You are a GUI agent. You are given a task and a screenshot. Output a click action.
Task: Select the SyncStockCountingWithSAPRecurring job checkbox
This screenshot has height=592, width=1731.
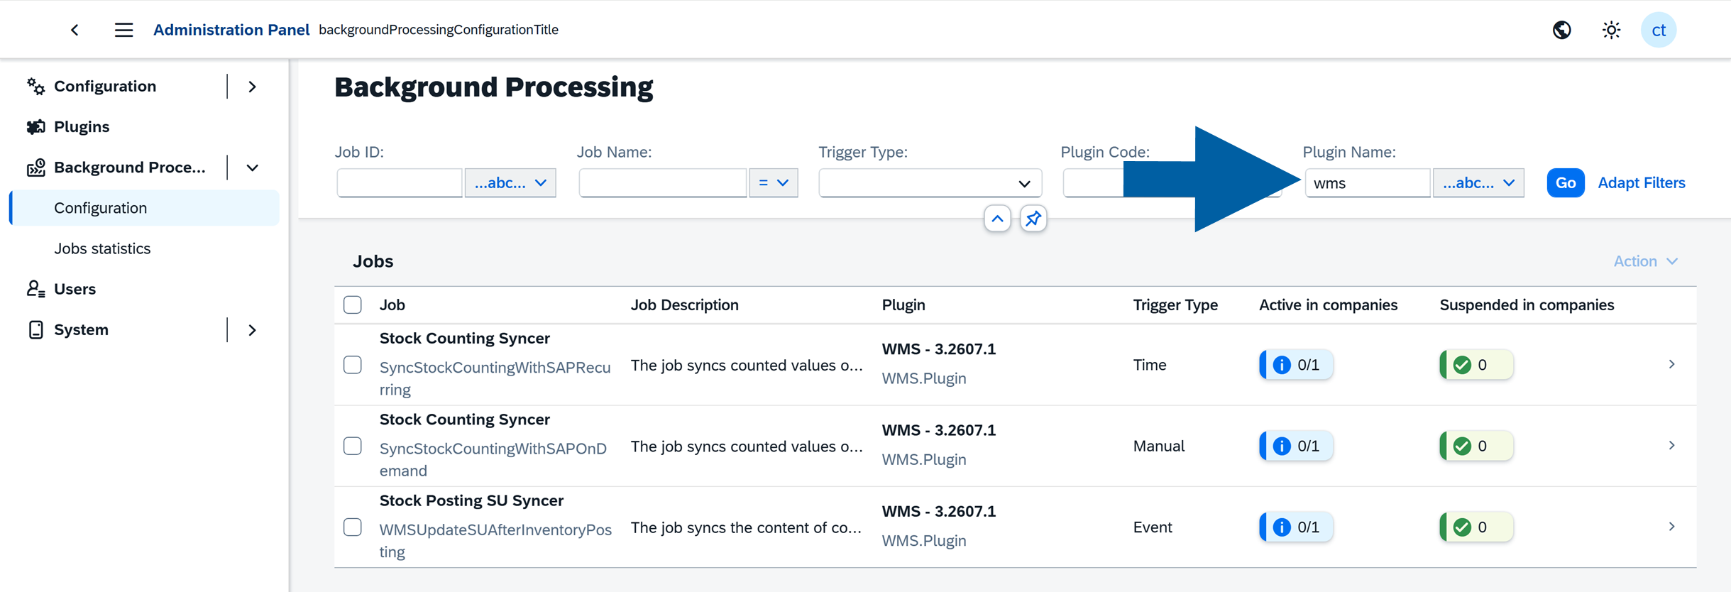click(353, 365)
